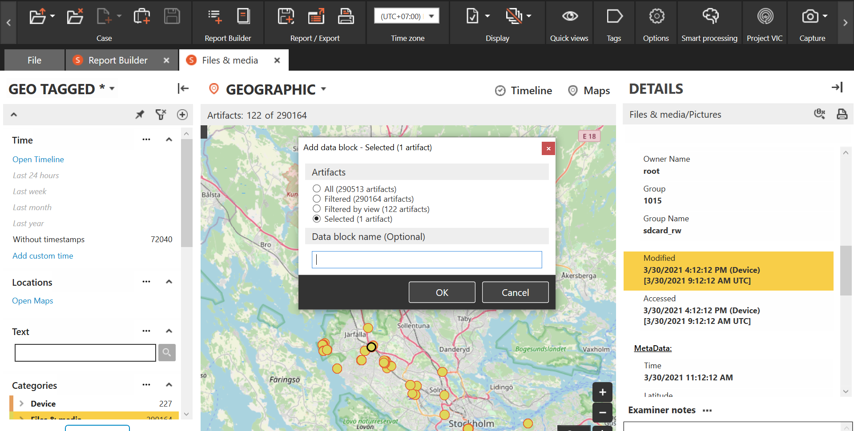Image resolution: width=854 pixels, height=431 pixels.
Task: Open Timeline from the Time section
Action: pyautogui.click(x=38, y=159)
